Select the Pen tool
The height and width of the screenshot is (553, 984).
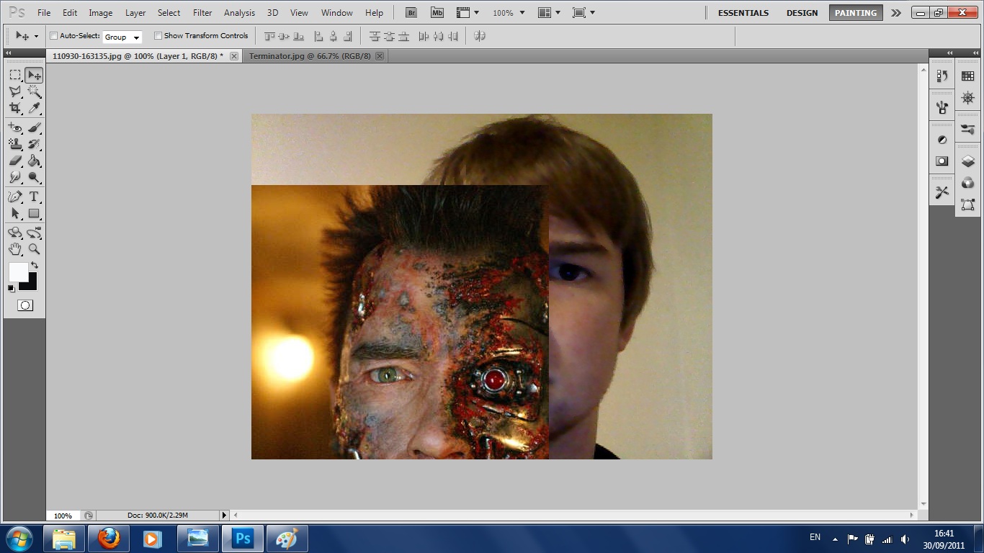pyautogui.click(x=15, y=197)
